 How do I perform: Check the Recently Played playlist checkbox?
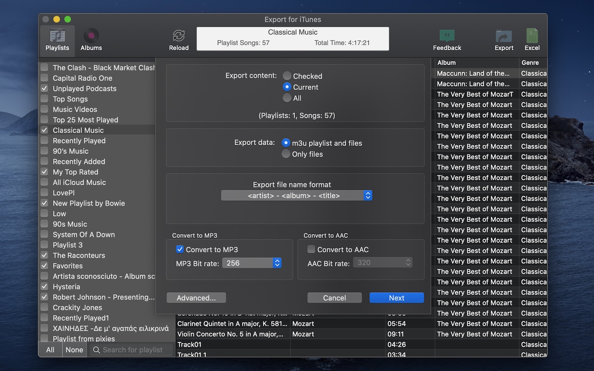45,140
